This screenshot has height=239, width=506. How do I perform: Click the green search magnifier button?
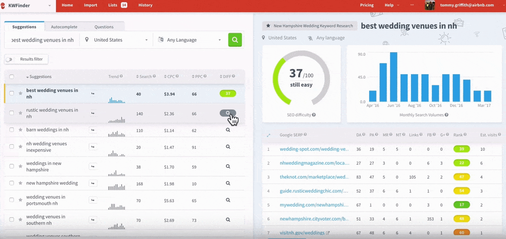[x=235, y=40]
